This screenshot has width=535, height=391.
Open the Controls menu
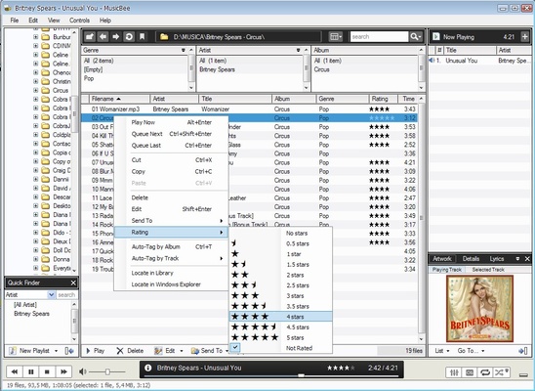(x=79, y=21)
